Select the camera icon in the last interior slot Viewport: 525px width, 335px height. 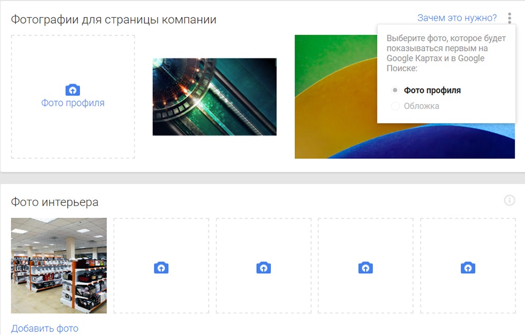[467, 268]
